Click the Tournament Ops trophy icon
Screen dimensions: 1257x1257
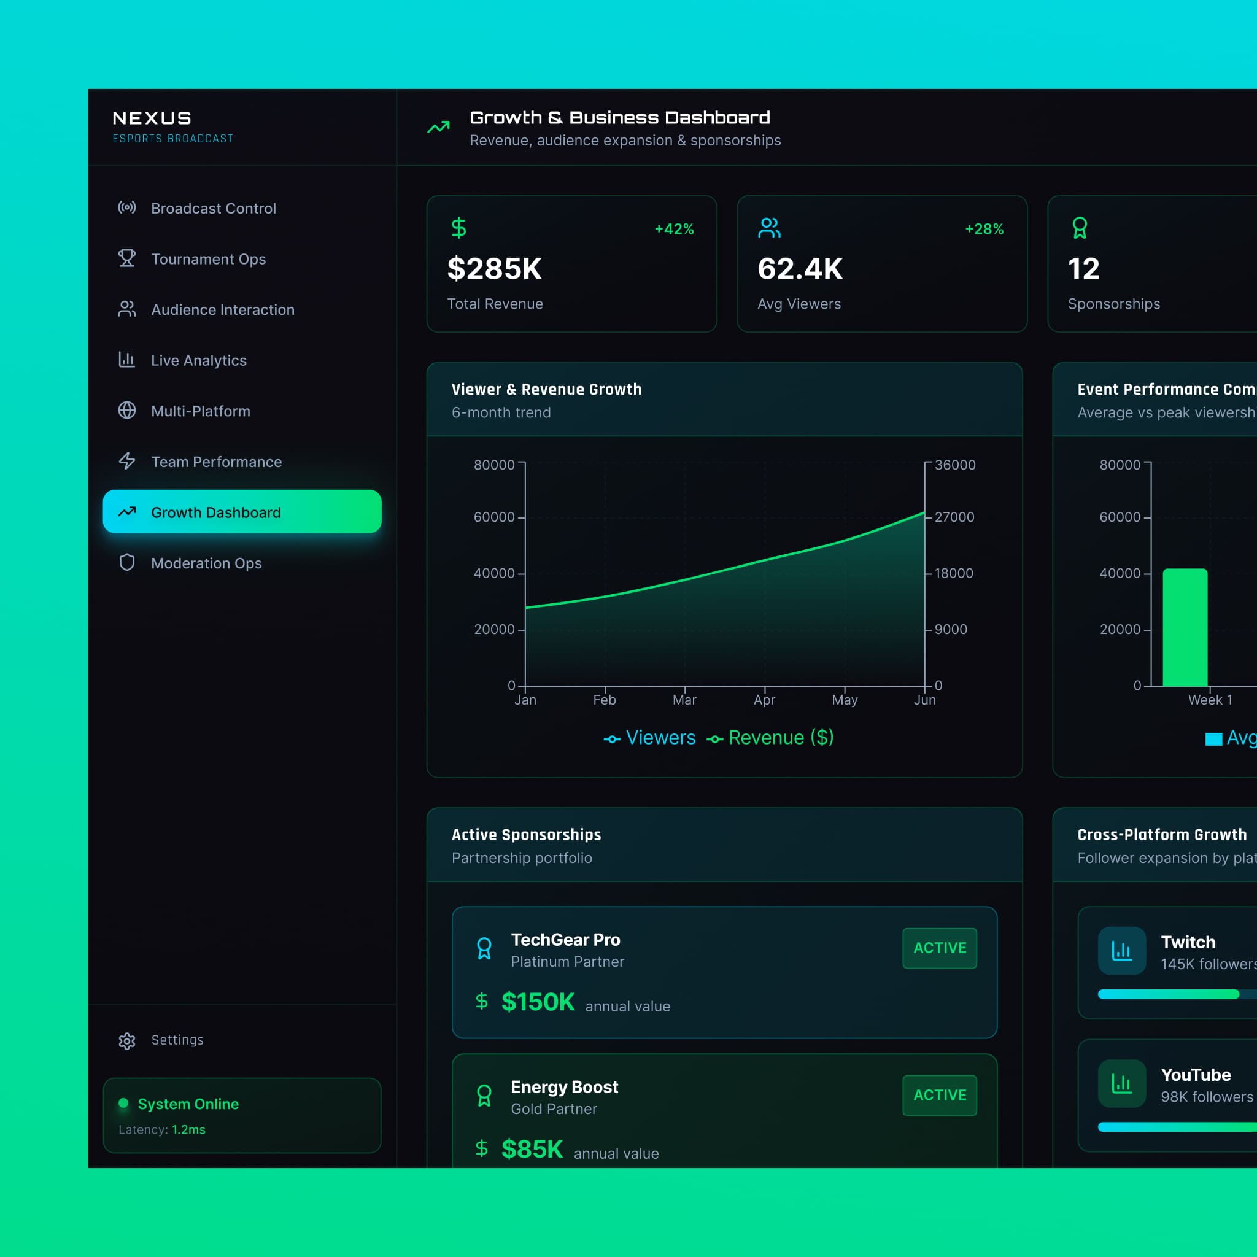127,258
